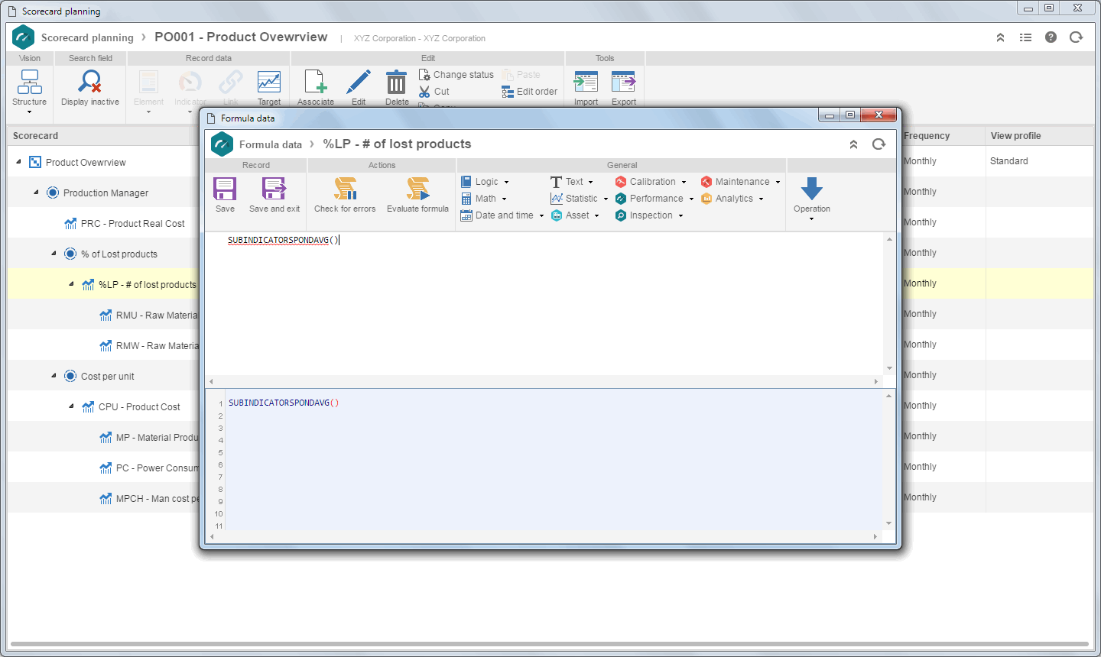Open the Analytics functions dropdown

point(732,199)
